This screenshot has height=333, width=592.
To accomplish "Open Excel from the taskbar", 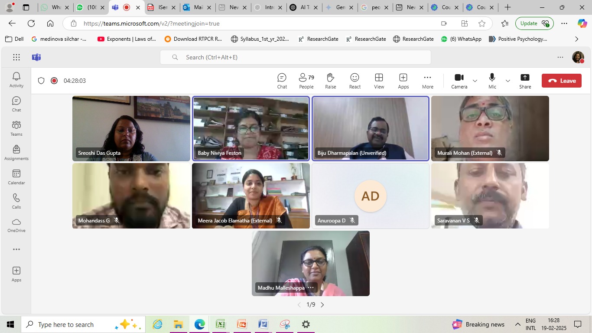I will tap(221, 324).
